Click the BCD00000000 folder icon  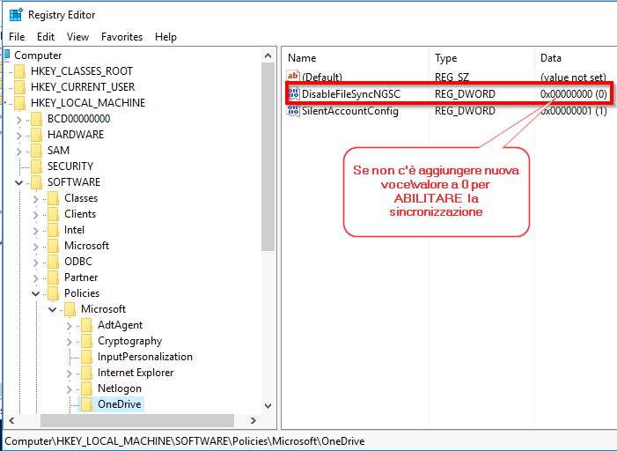pyautogui.click(x=37, y=119)
